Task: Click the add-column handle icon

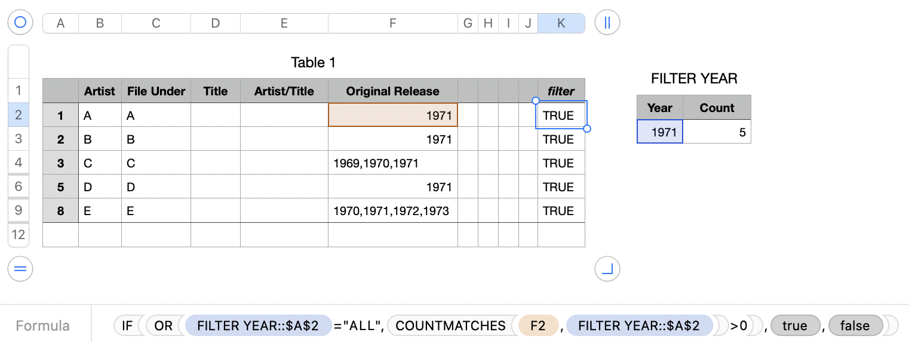Action: click(x=607, y=23)
